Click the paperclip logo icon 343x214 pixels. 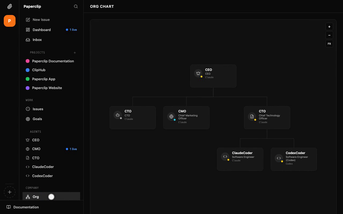(x=10, y=6)
